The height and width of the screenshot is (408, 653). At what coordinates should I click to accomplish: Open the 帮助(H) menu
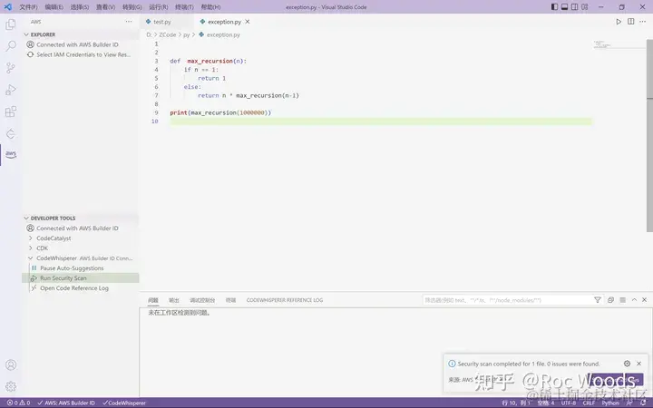pyautogui.click(x=210, y=7)
